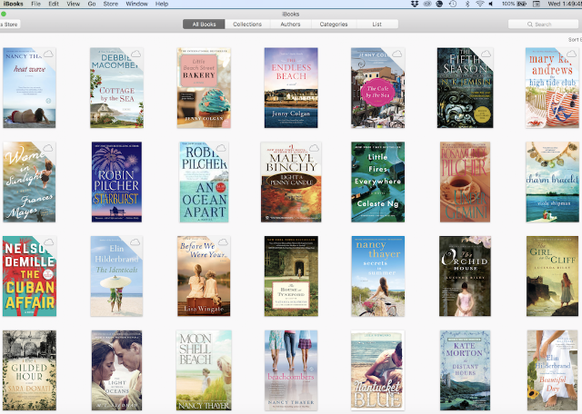
Task: Click the cloud download icon on Heat Wave
Action: (x=48, y=54)
